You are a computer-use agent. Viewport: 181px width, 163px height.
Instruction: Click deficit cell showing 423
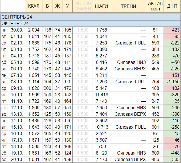coord(172,30)
